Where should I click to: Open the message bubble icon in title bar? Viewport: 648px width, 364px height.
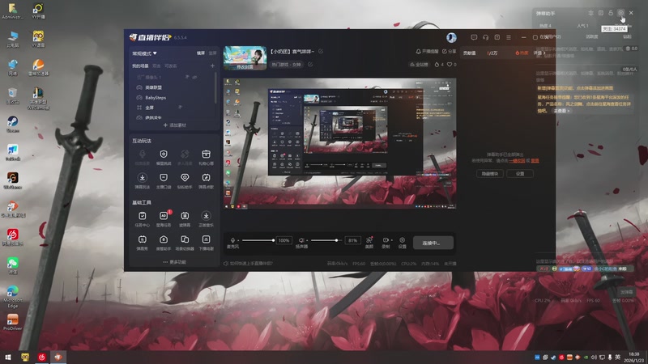pos(474,37)
